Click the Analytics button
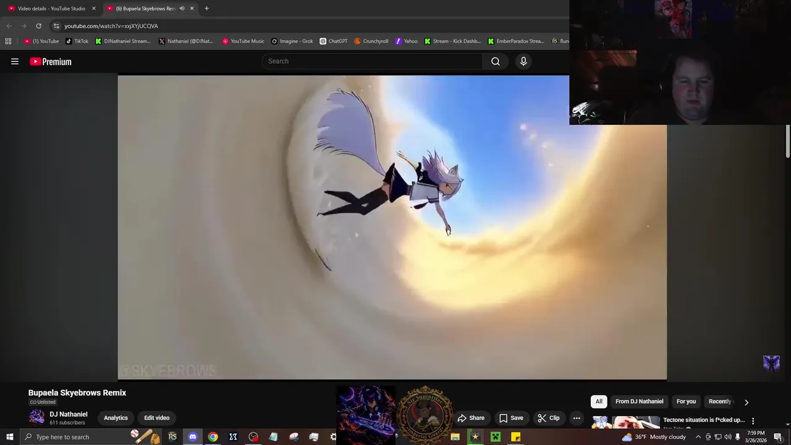 (x=116, y=418)
